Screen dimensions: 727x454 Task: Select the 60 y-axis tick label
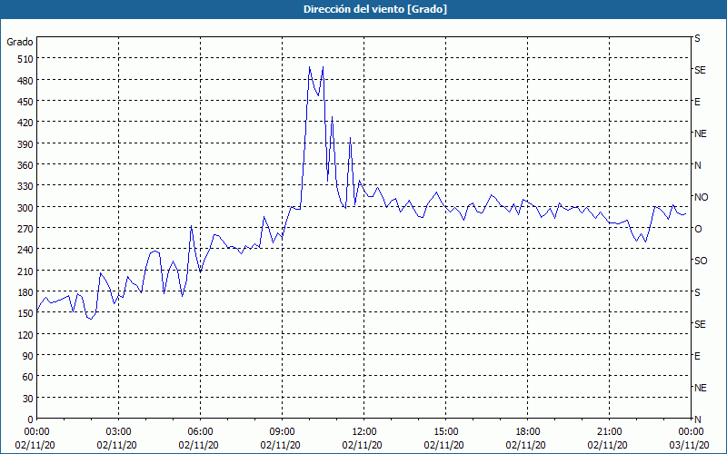(x=28, y=377)
